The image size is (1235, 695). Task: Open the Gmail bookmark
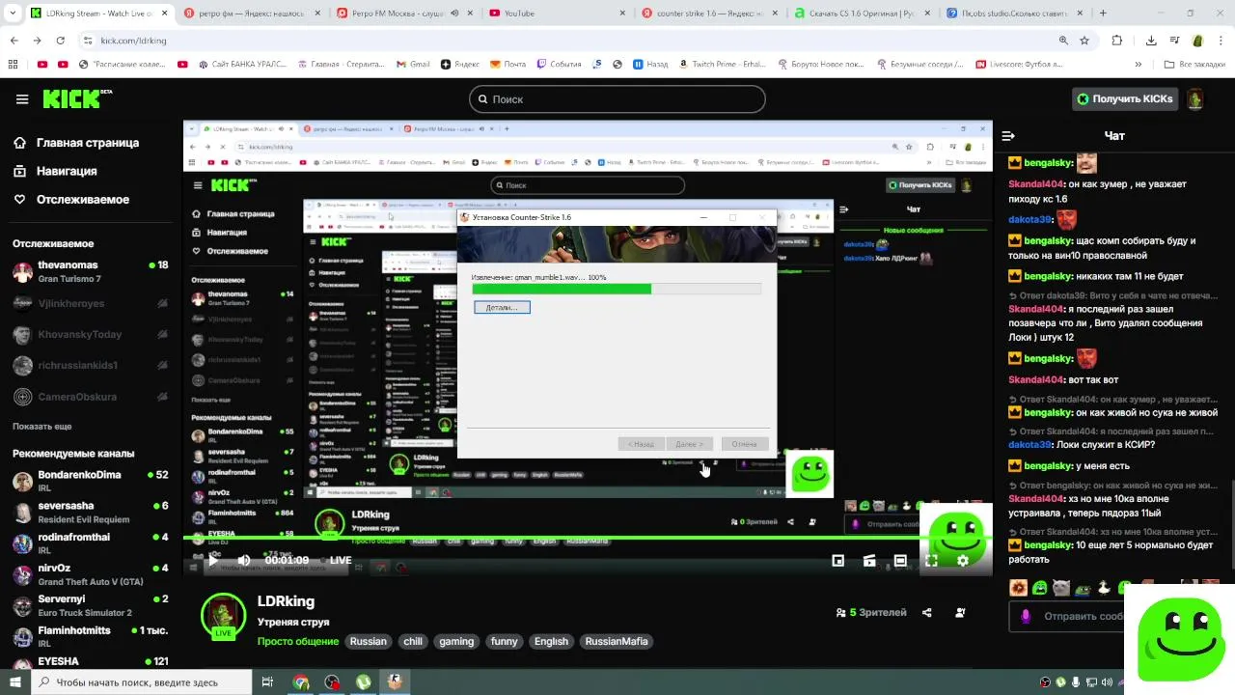[x=412, y=64]
